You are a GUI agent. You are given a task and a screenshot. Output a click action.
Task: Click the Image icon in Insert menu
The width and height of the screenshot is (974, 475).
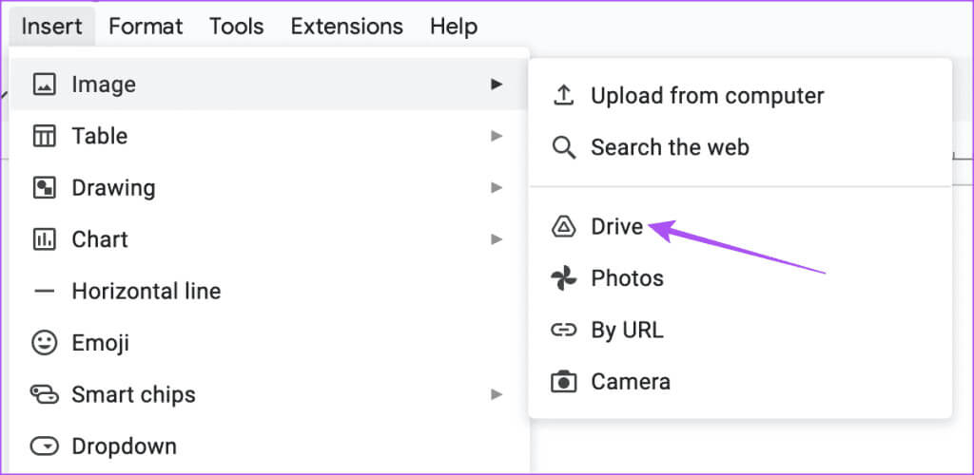[x=45, y=85]
